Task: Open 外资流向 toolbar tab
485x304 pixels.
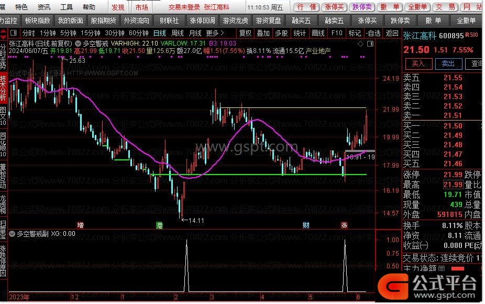Action: click(x=136, y=21)
